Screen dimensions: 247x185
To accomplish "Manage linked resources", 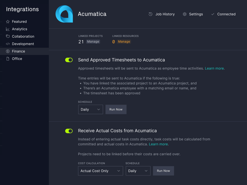I will pos(124,41).
